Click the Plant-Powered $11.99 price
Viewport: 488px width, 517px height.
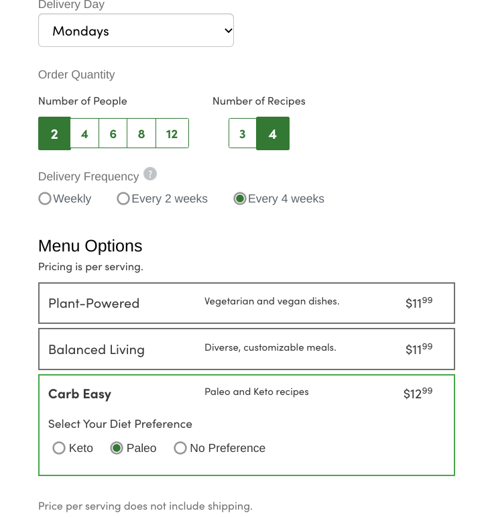[419, 302]
